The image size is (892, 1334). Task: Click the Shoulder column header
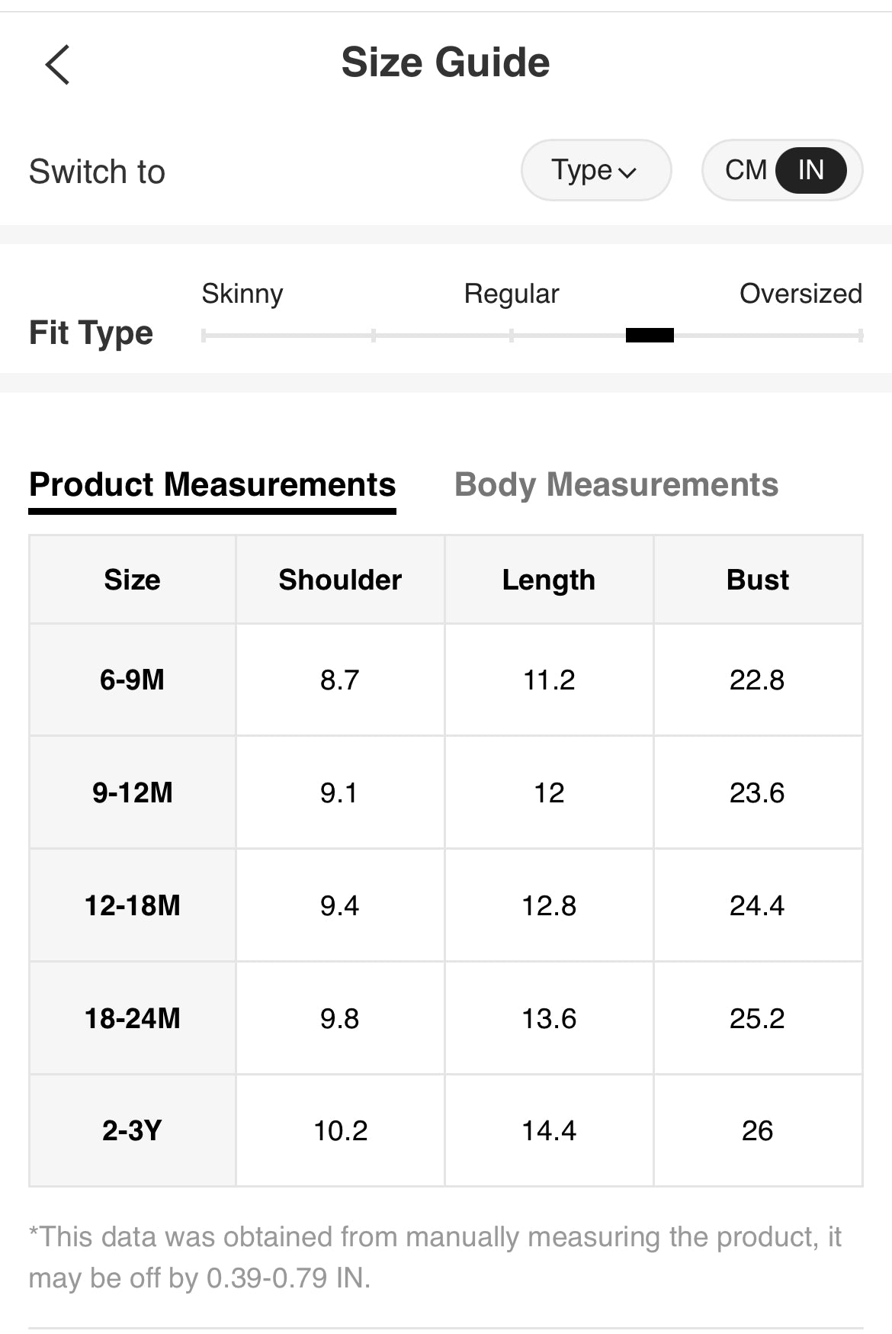[340, 580]
